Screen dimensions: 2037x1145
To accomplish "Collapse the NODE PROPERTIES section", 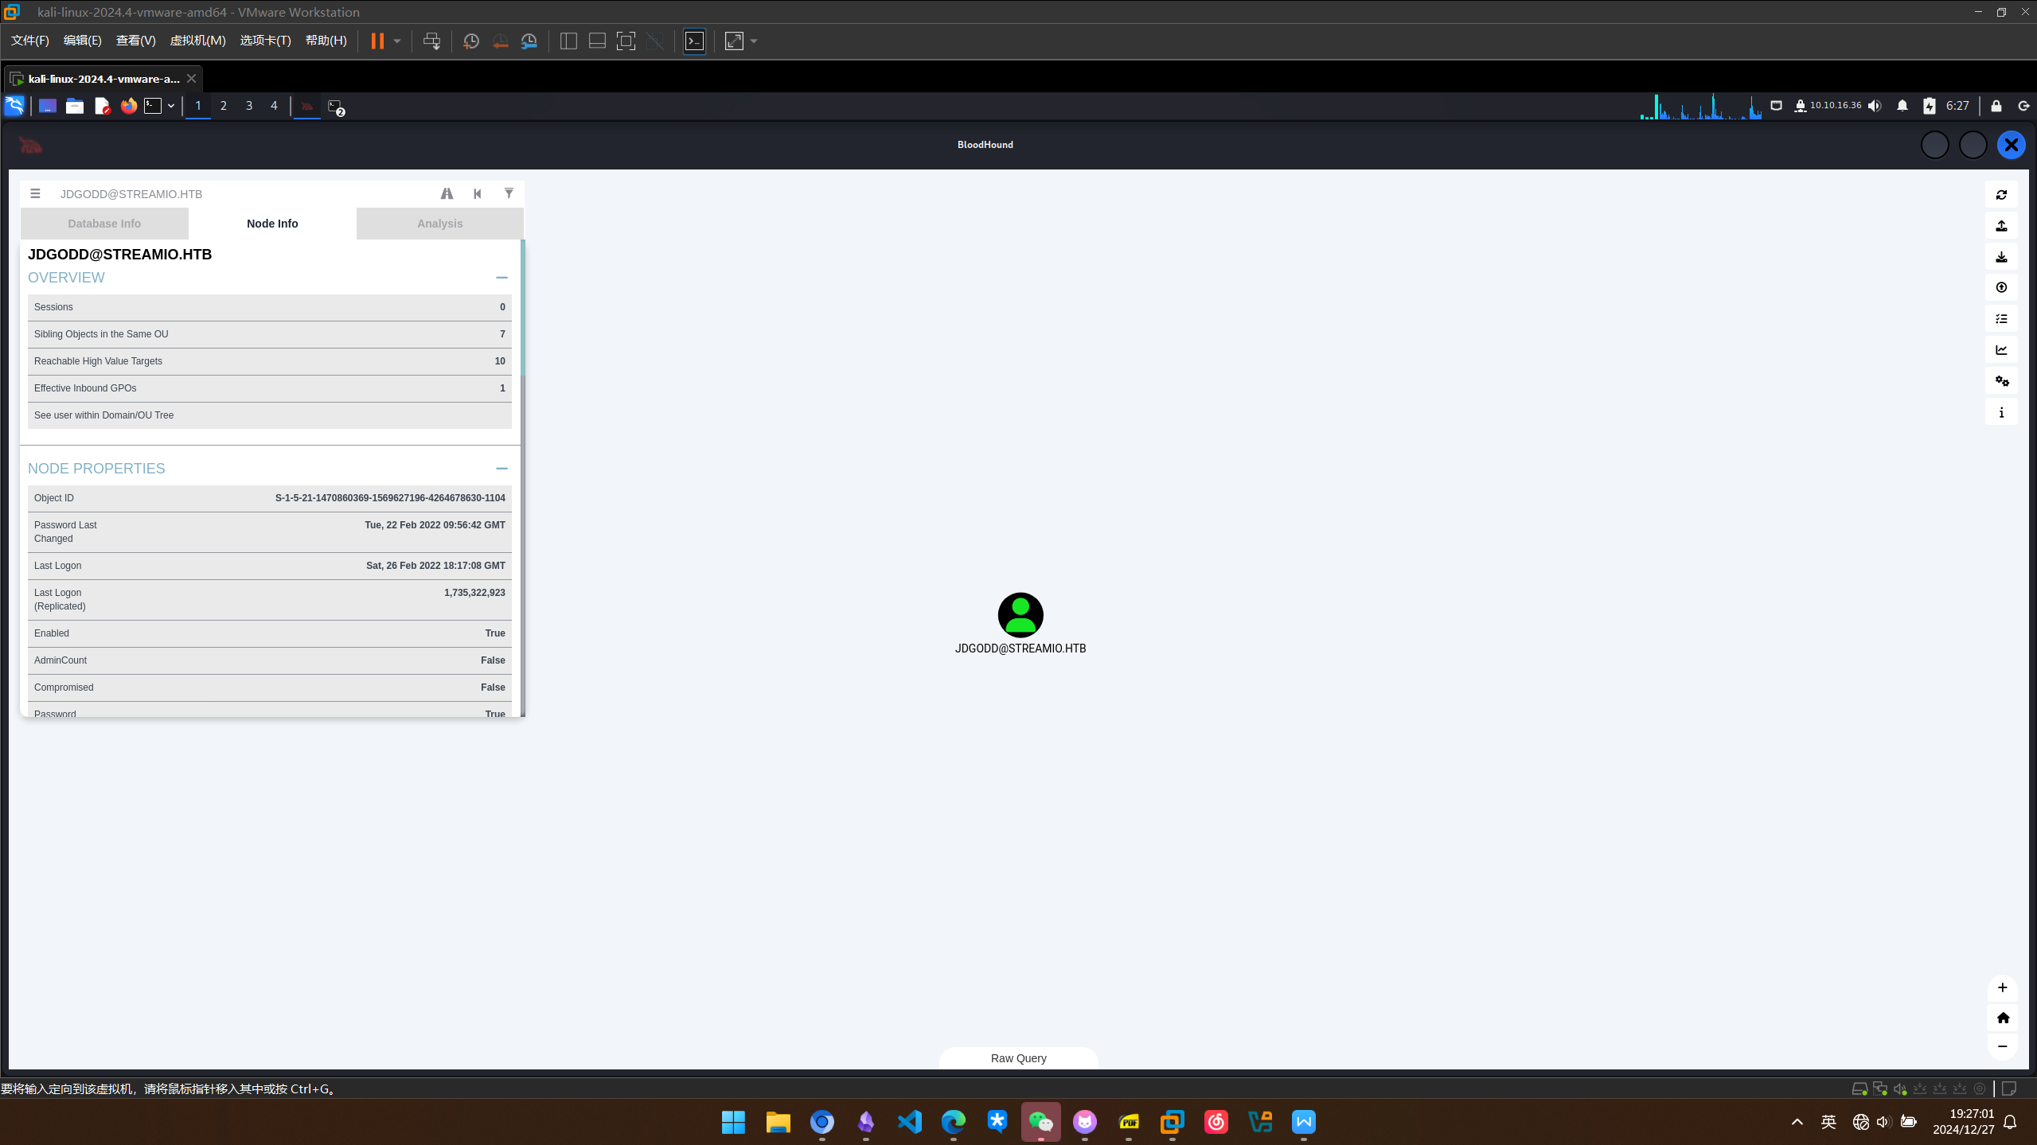I will [x=501, y=469].
